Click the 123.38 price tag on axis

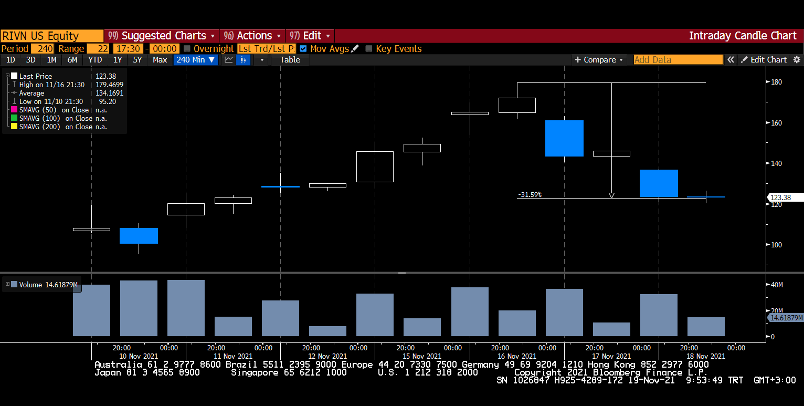(786, 198)
